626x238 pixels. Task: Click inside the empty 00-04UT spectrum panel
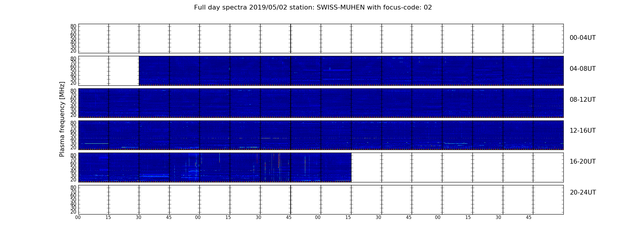point(321,38)
